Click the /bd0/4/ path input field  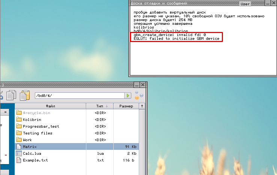coord(79,96)
